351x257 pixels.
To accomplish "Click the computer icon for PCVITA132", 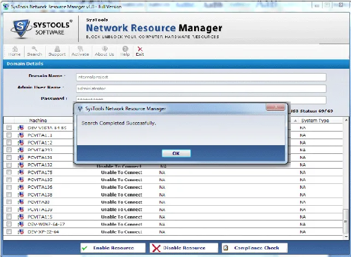I will tap(21, 165).
